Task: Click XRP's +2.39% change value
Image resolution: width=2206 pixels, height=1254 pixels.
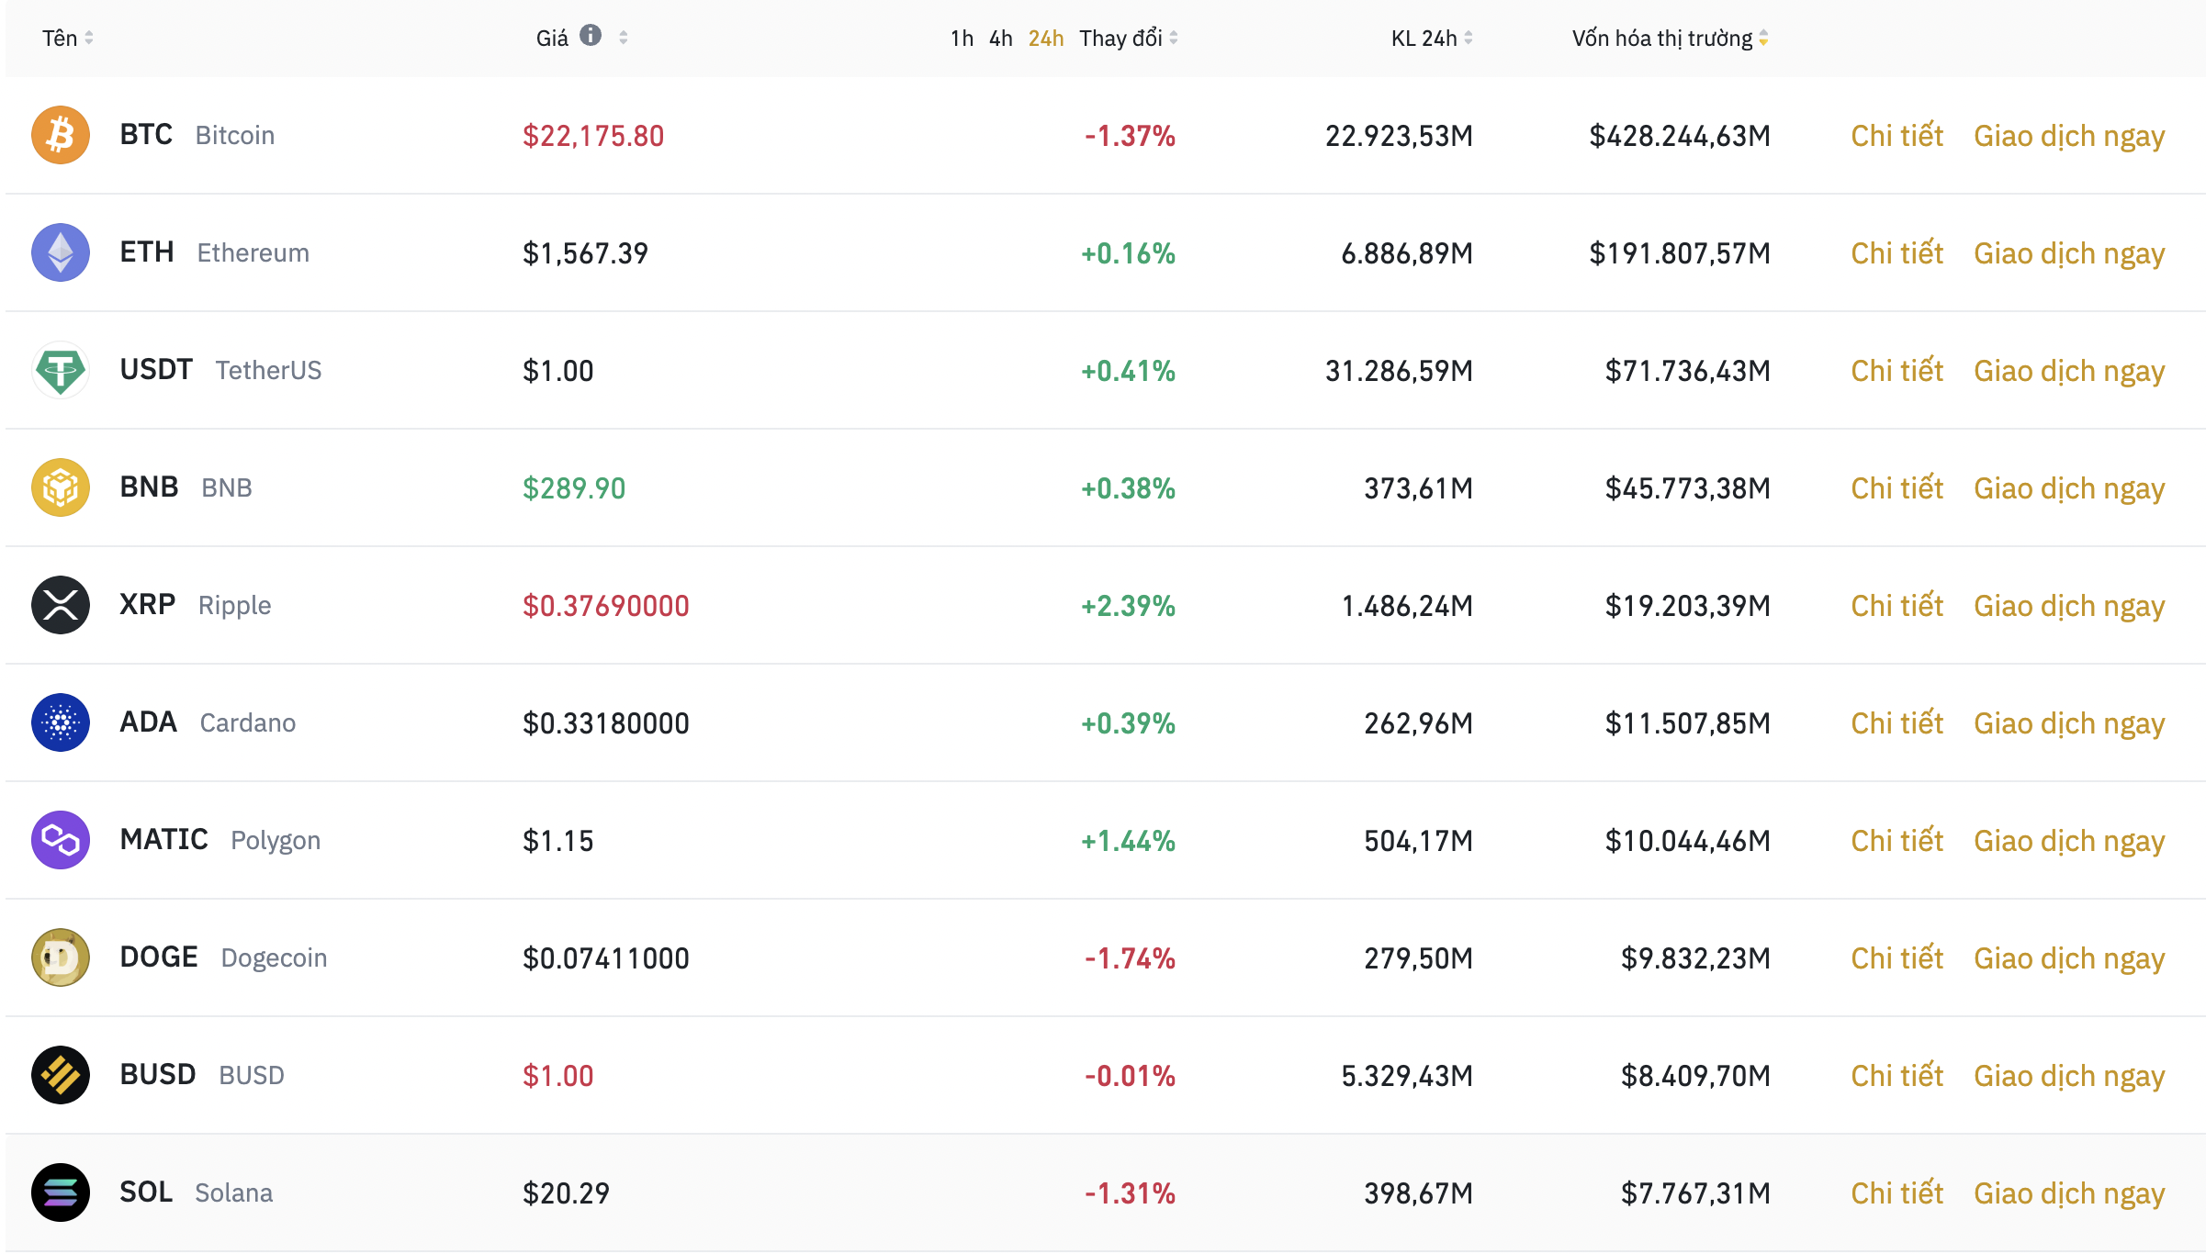Action: click(x=1128, y=606)
